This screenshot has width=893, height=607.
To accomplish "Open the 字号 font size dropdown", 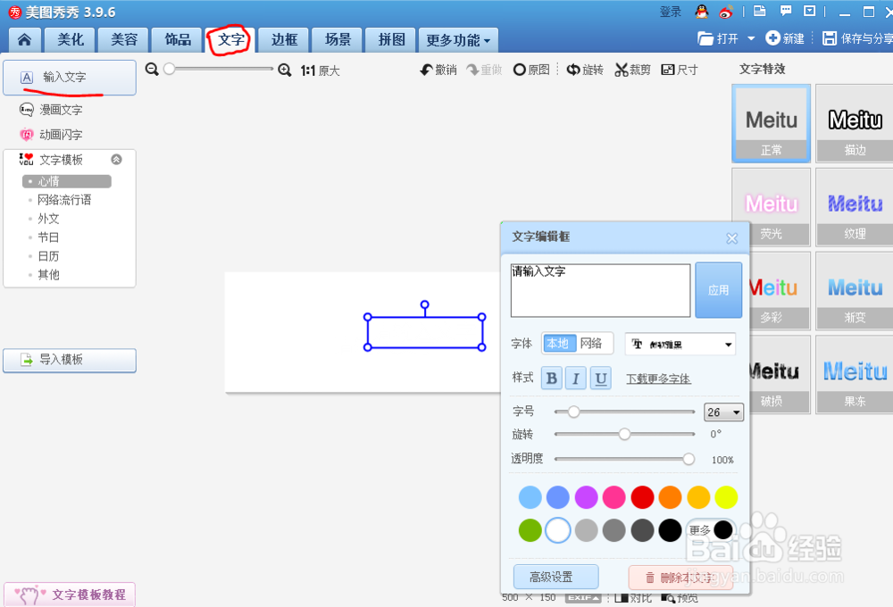I will pyautogui.click(x=723, y=412).
